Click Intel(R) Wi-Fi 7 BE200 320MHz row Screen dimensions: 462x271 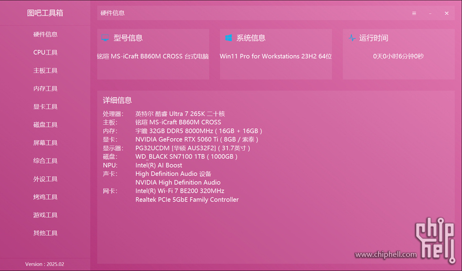point(180,191)
